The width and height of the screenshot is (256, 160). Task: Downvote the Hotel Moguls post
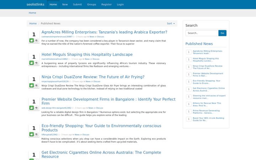tap(36, 63)
